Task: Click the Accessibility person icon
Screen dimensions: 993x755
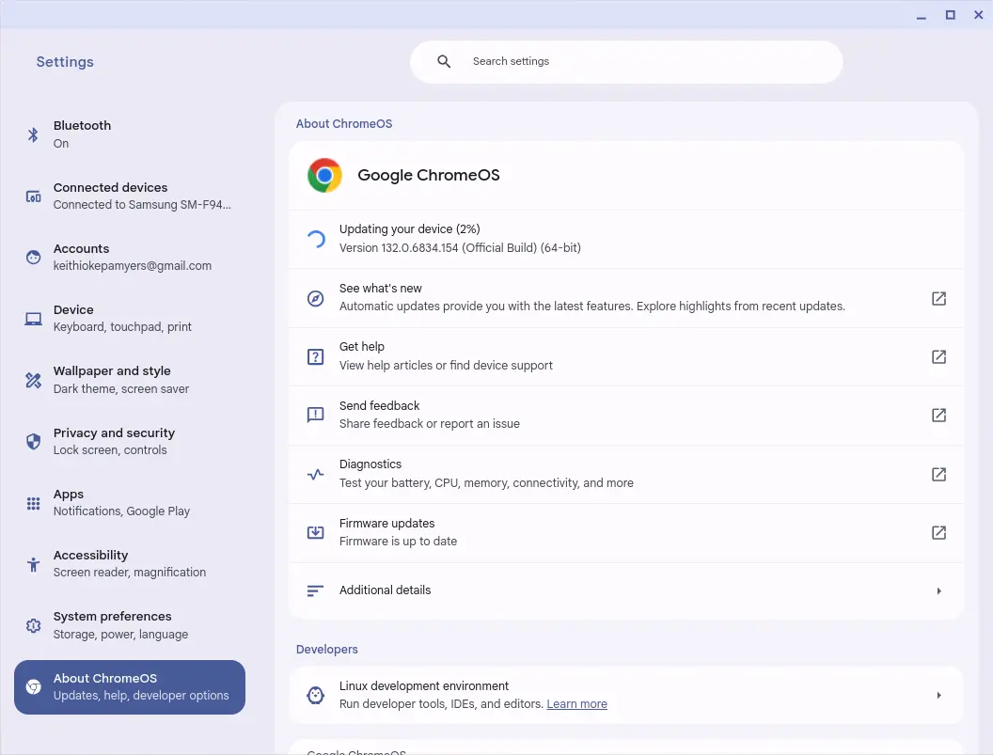Action: point(33,564)
